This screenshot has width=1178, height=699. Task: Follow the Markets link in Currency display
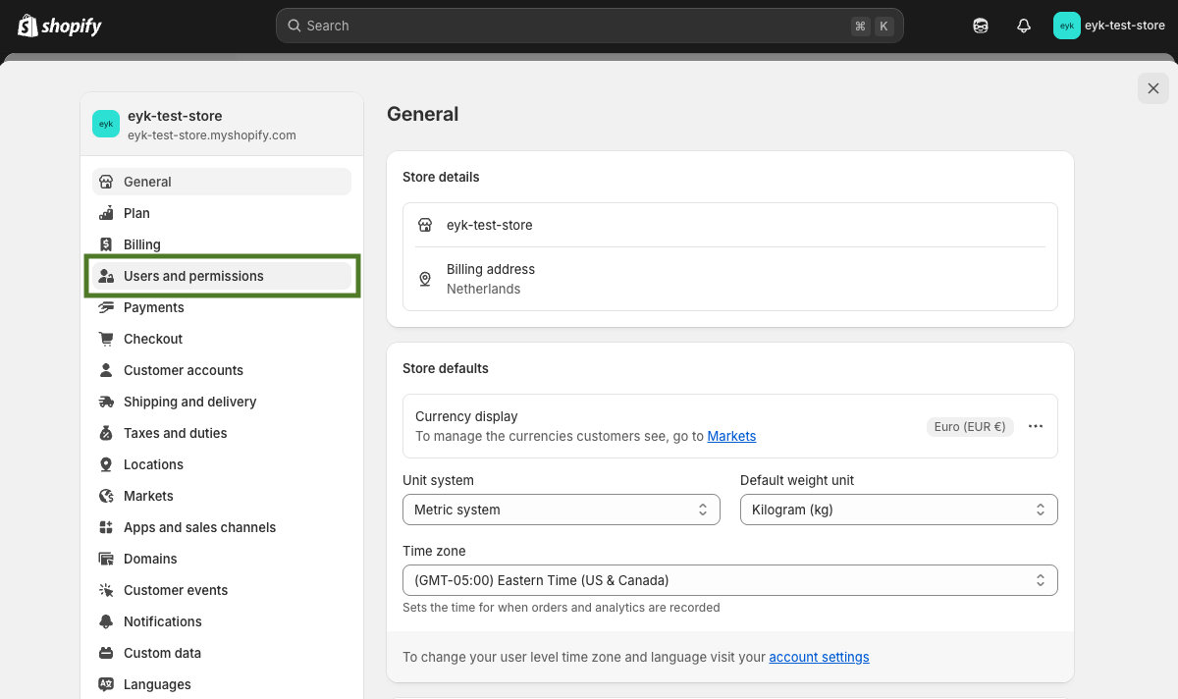[x=731, y=436]
